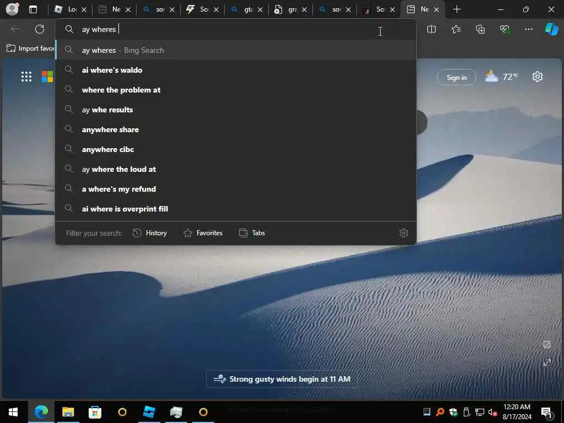This screenshot has height=423, width=564.
Task: Open the Edge profile avatar
Action: pyautogui.click(x=12, y=9)
